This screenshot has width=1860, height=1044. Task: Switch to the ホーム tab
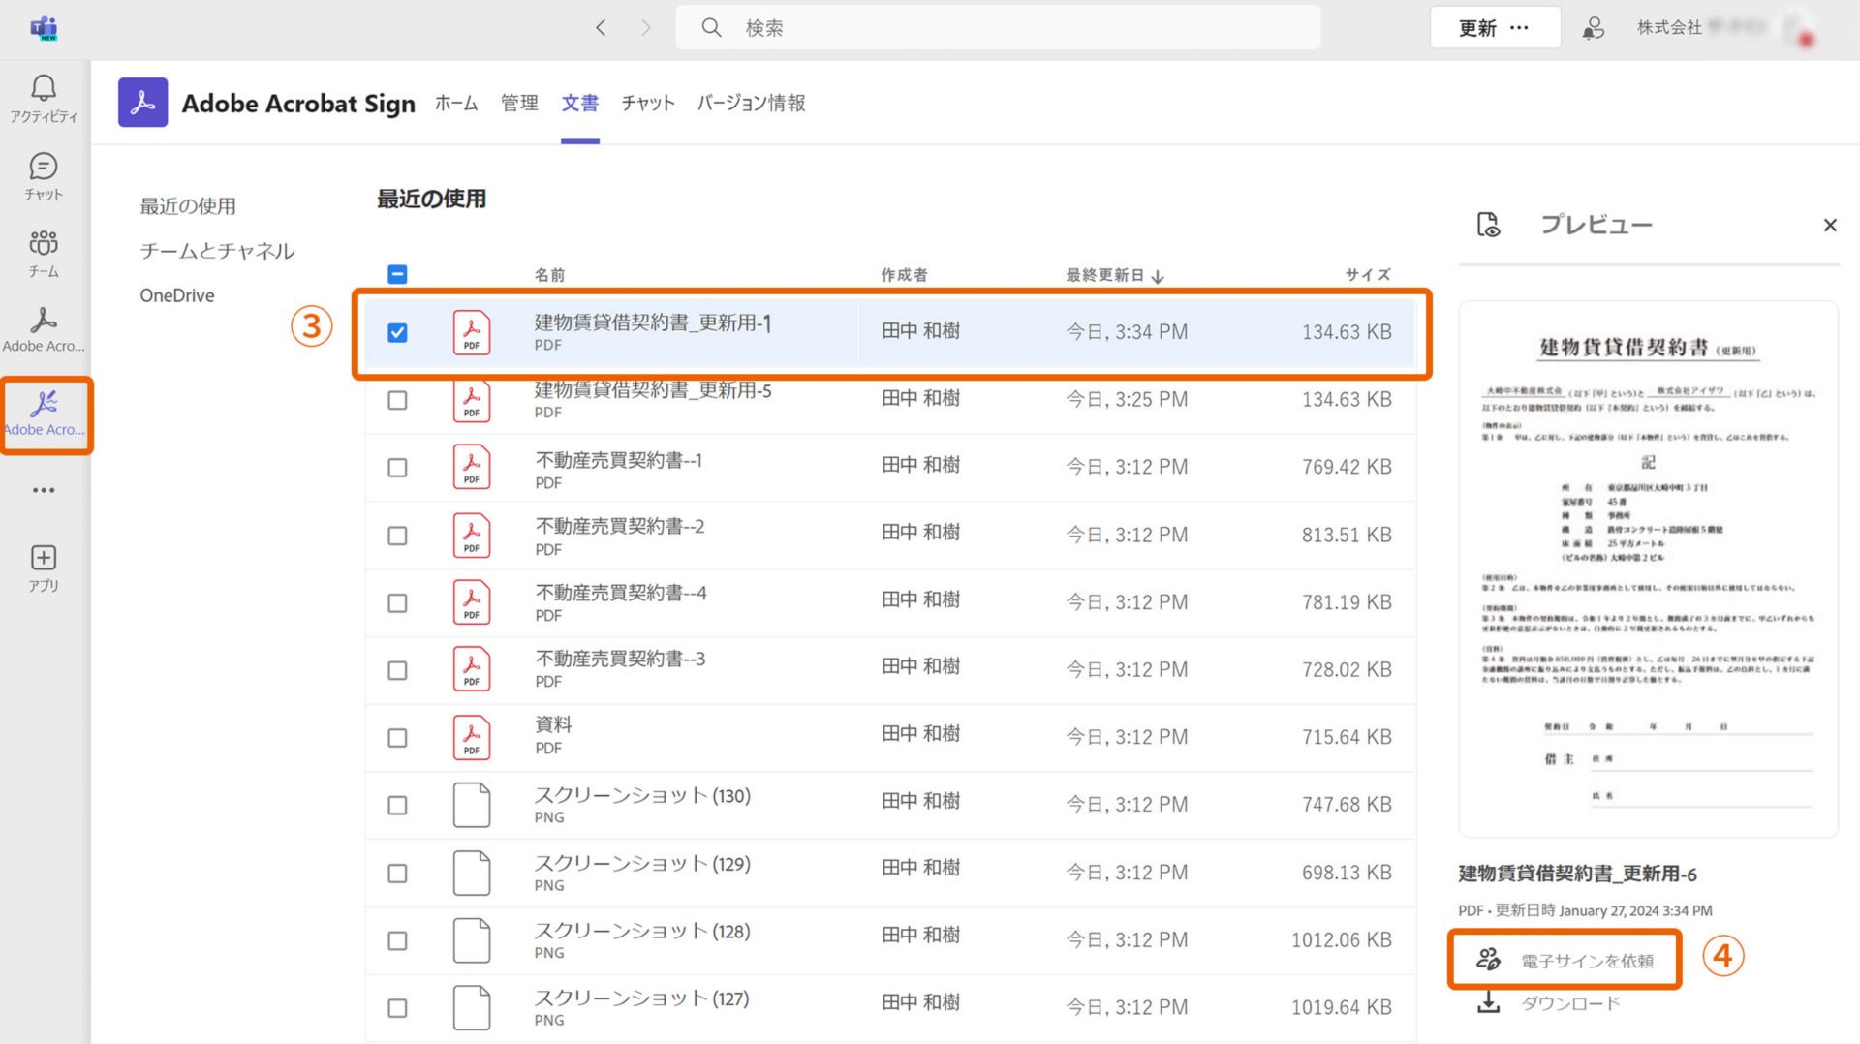tap(456, 103)
